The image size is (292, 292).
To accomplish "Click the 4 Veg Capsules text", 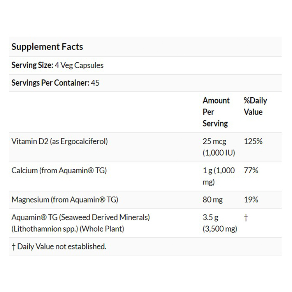I will point(79,65).
